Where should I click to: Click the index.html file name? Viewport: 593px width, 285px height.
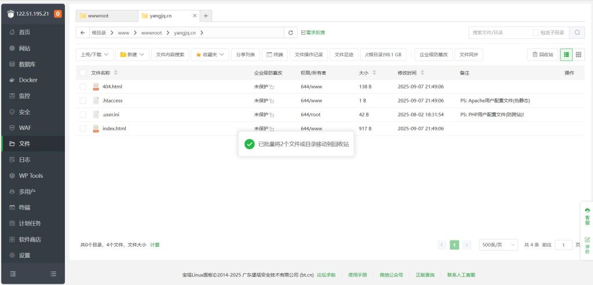point(114,129)
